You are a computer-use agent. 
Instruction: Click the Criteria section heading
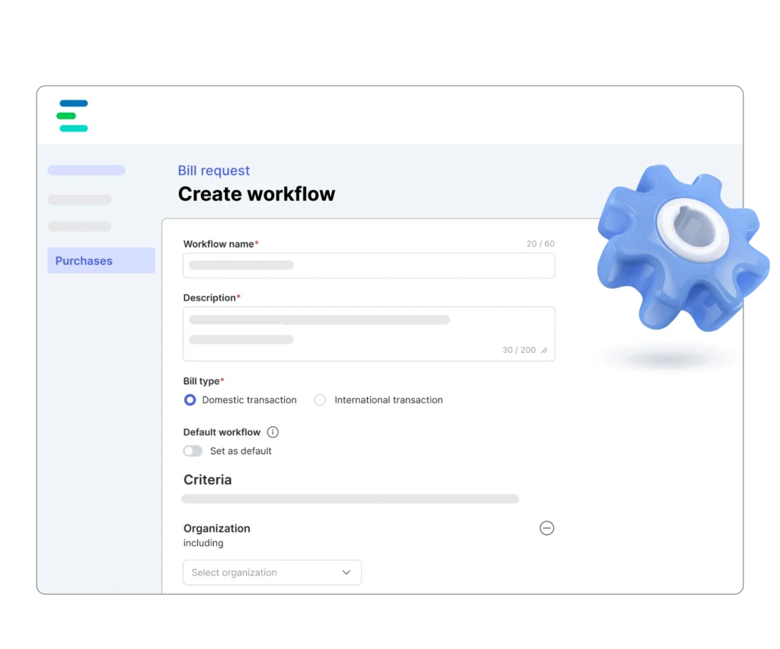point(207,479)
